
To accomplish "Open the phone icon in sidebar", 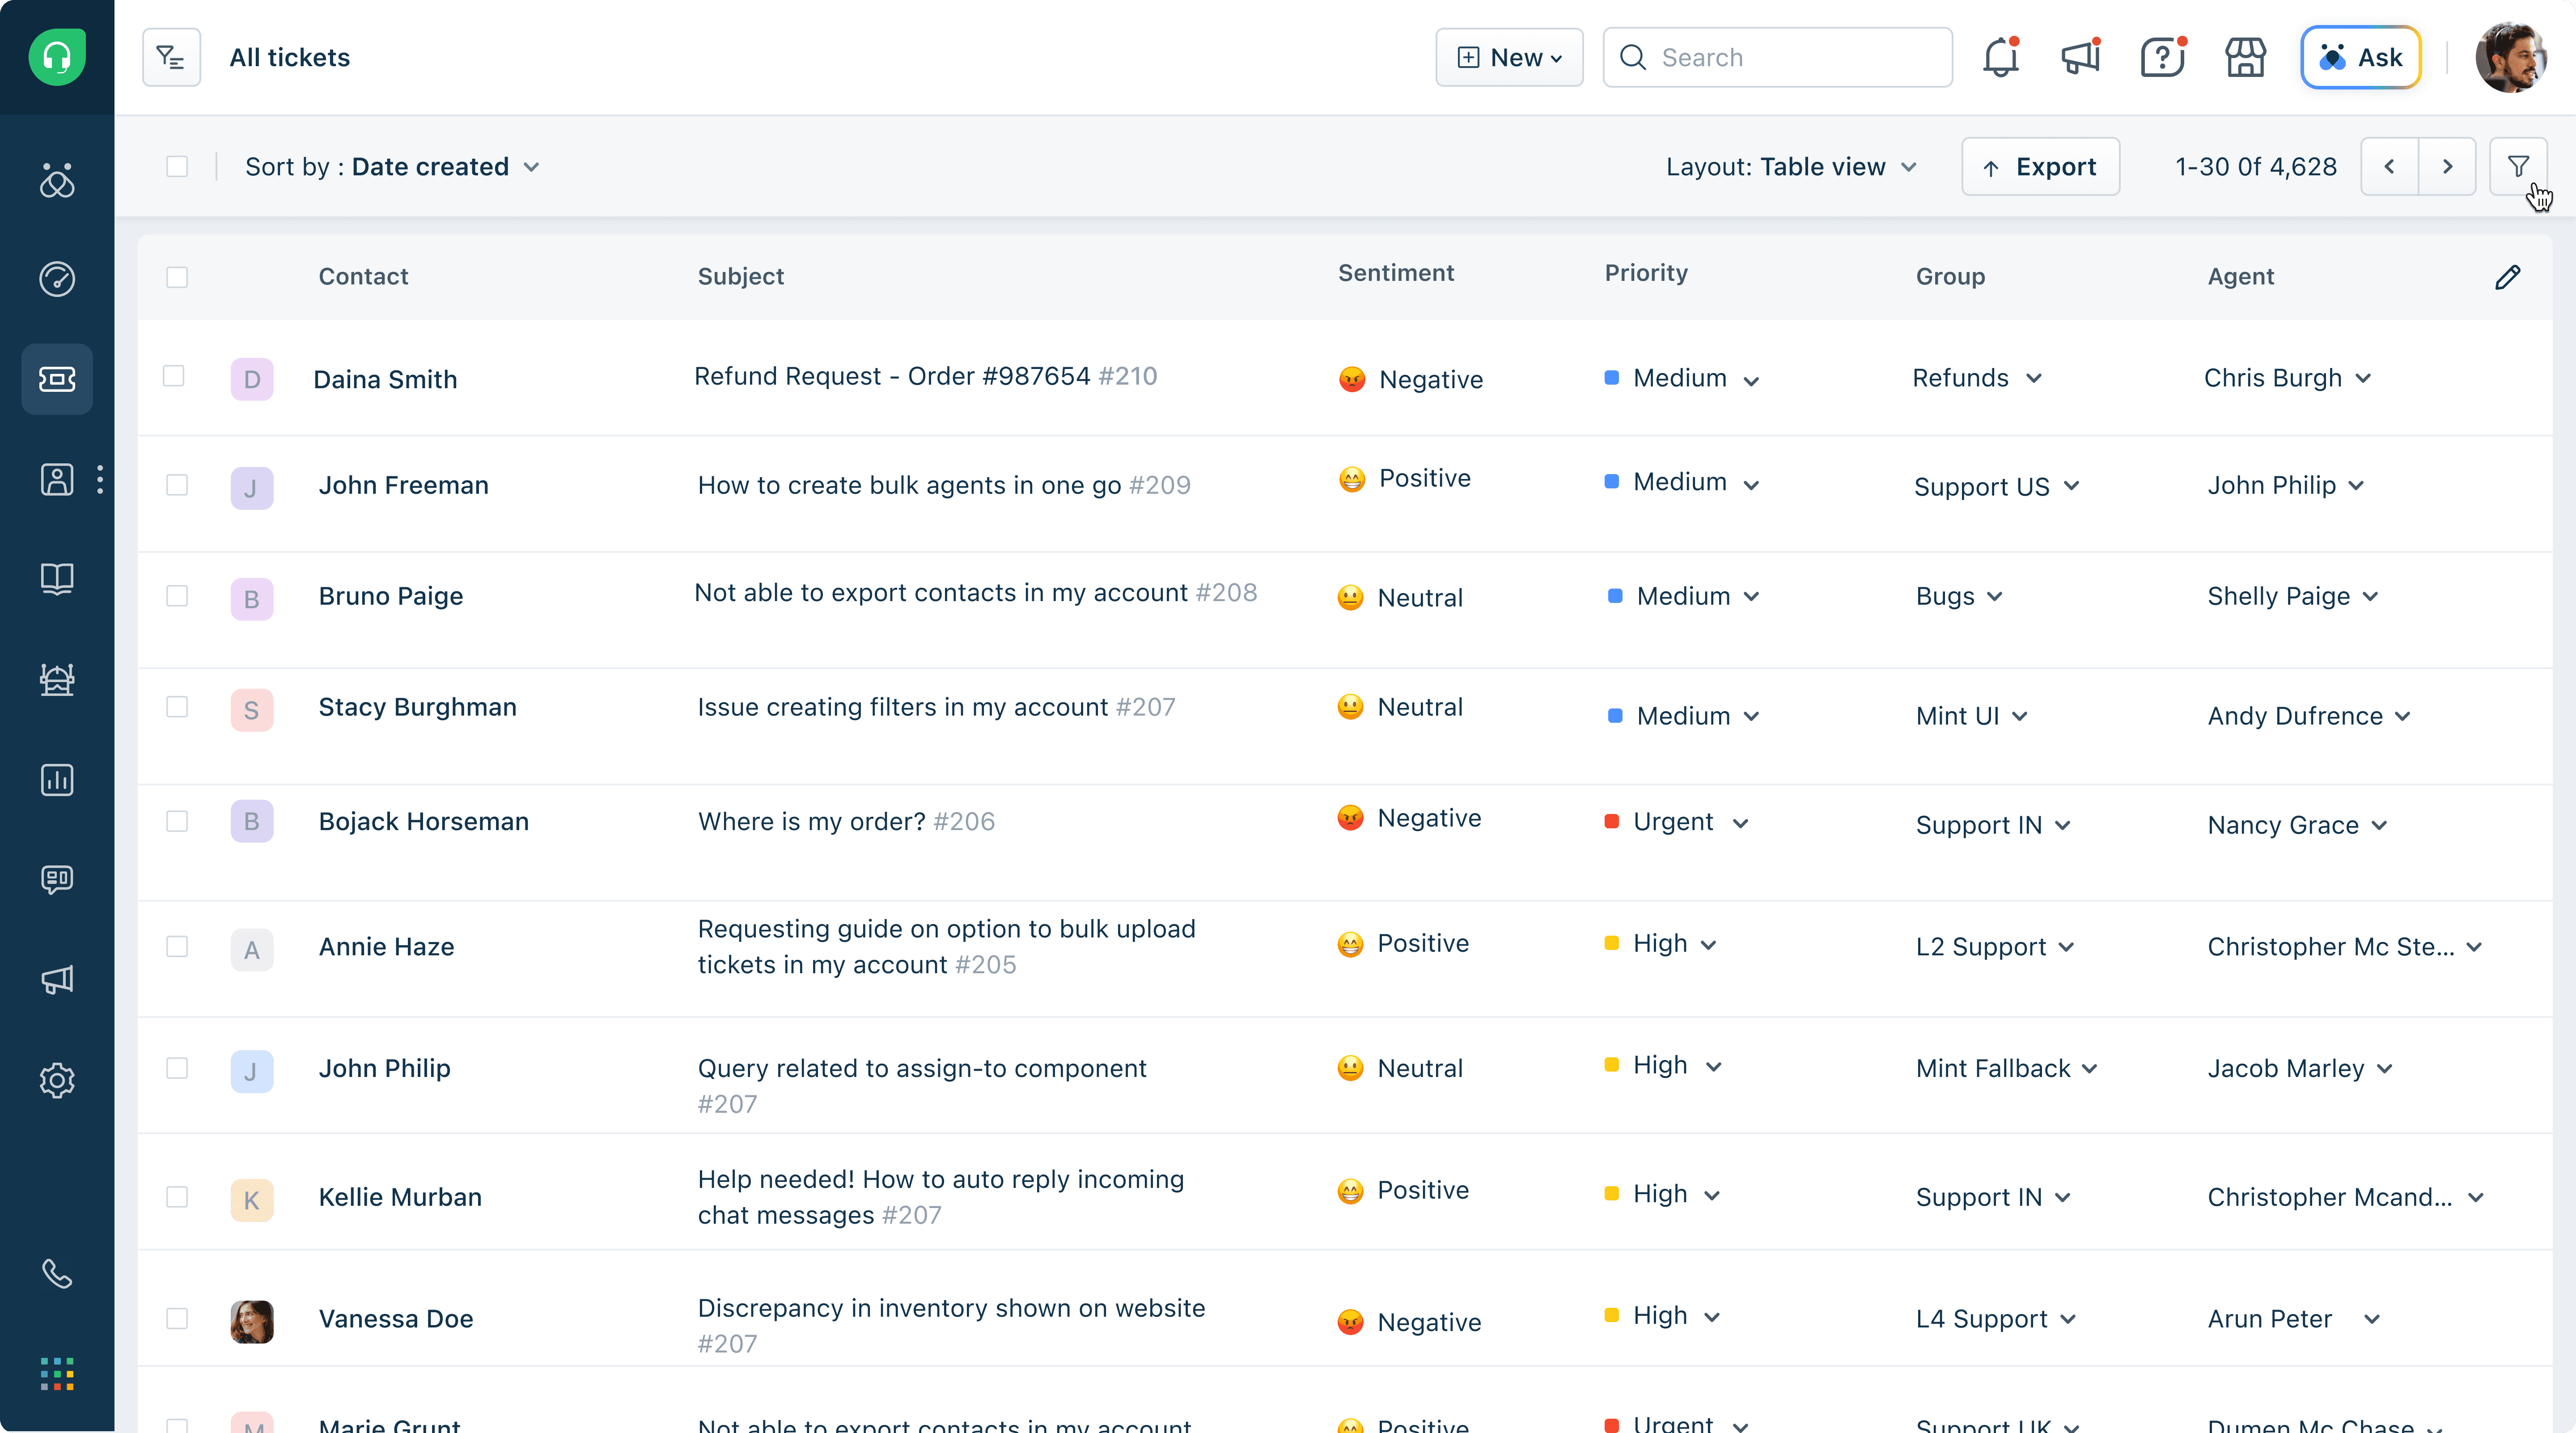I will coord(57,1274).
